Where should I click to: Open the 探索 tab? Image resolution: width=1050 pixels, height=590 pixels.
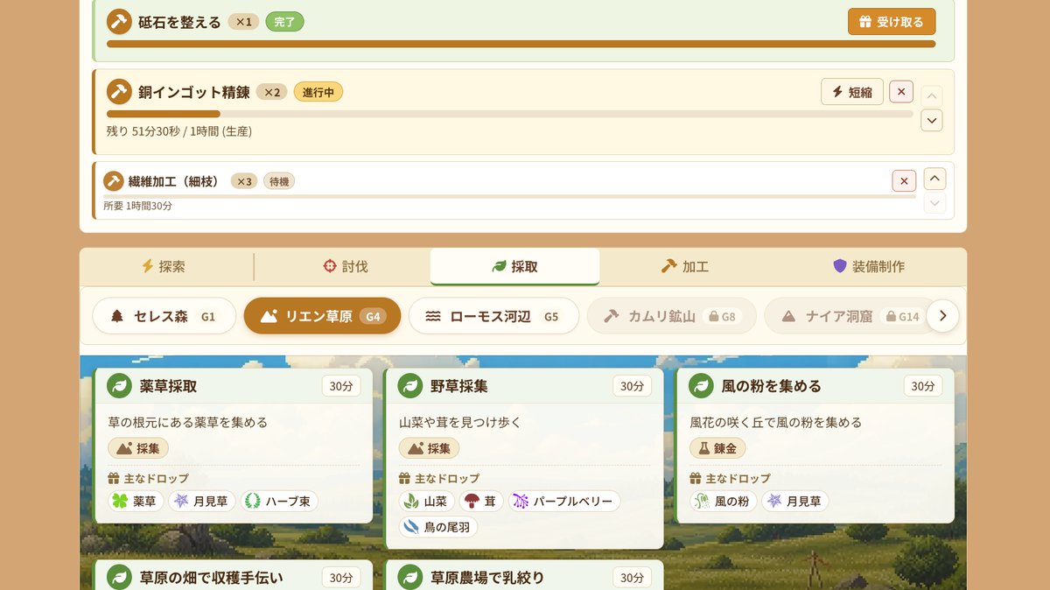click(x=164, y=267)
